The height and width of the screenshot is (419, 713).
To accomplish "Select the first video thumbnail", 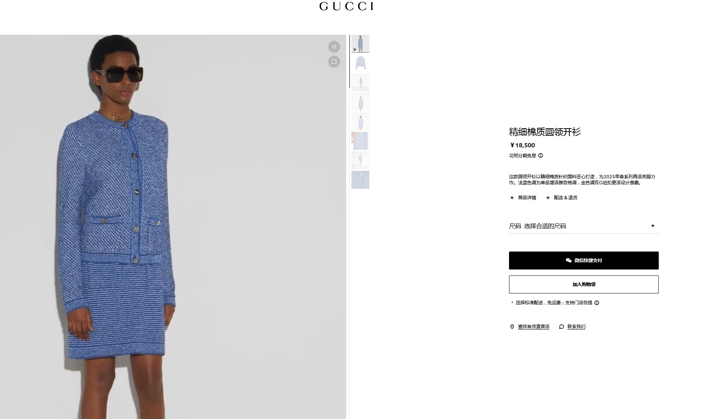I will (x=360, y=43).
